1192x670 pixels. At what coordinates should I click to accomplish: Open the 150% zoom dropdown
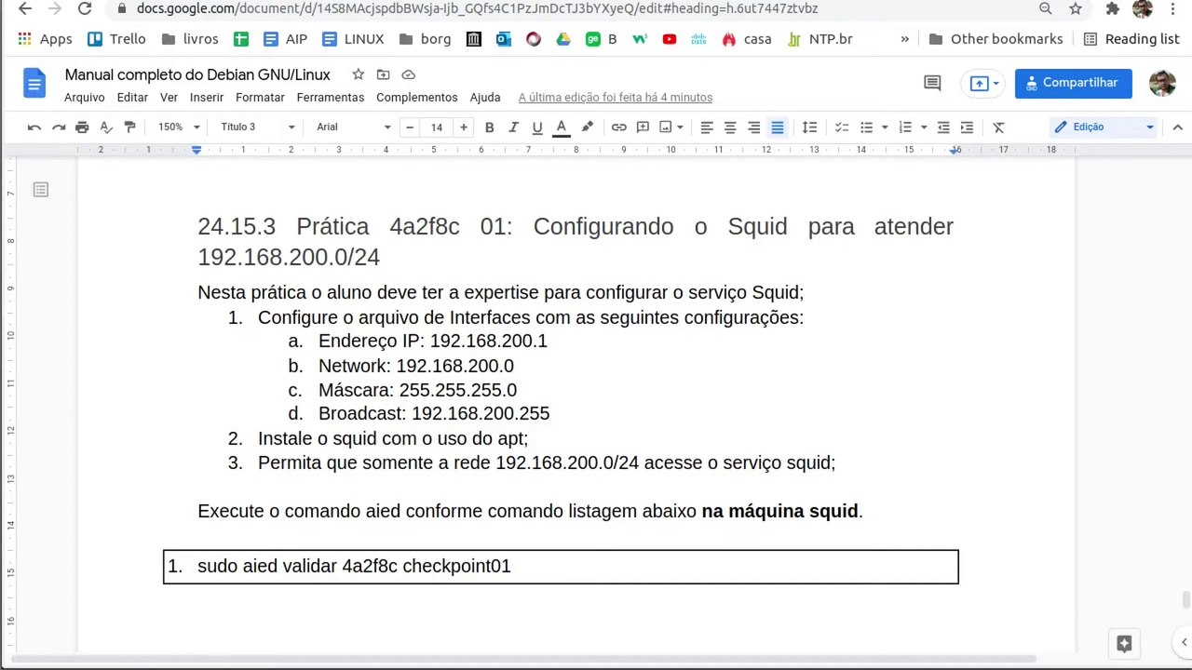click(179, 127)
